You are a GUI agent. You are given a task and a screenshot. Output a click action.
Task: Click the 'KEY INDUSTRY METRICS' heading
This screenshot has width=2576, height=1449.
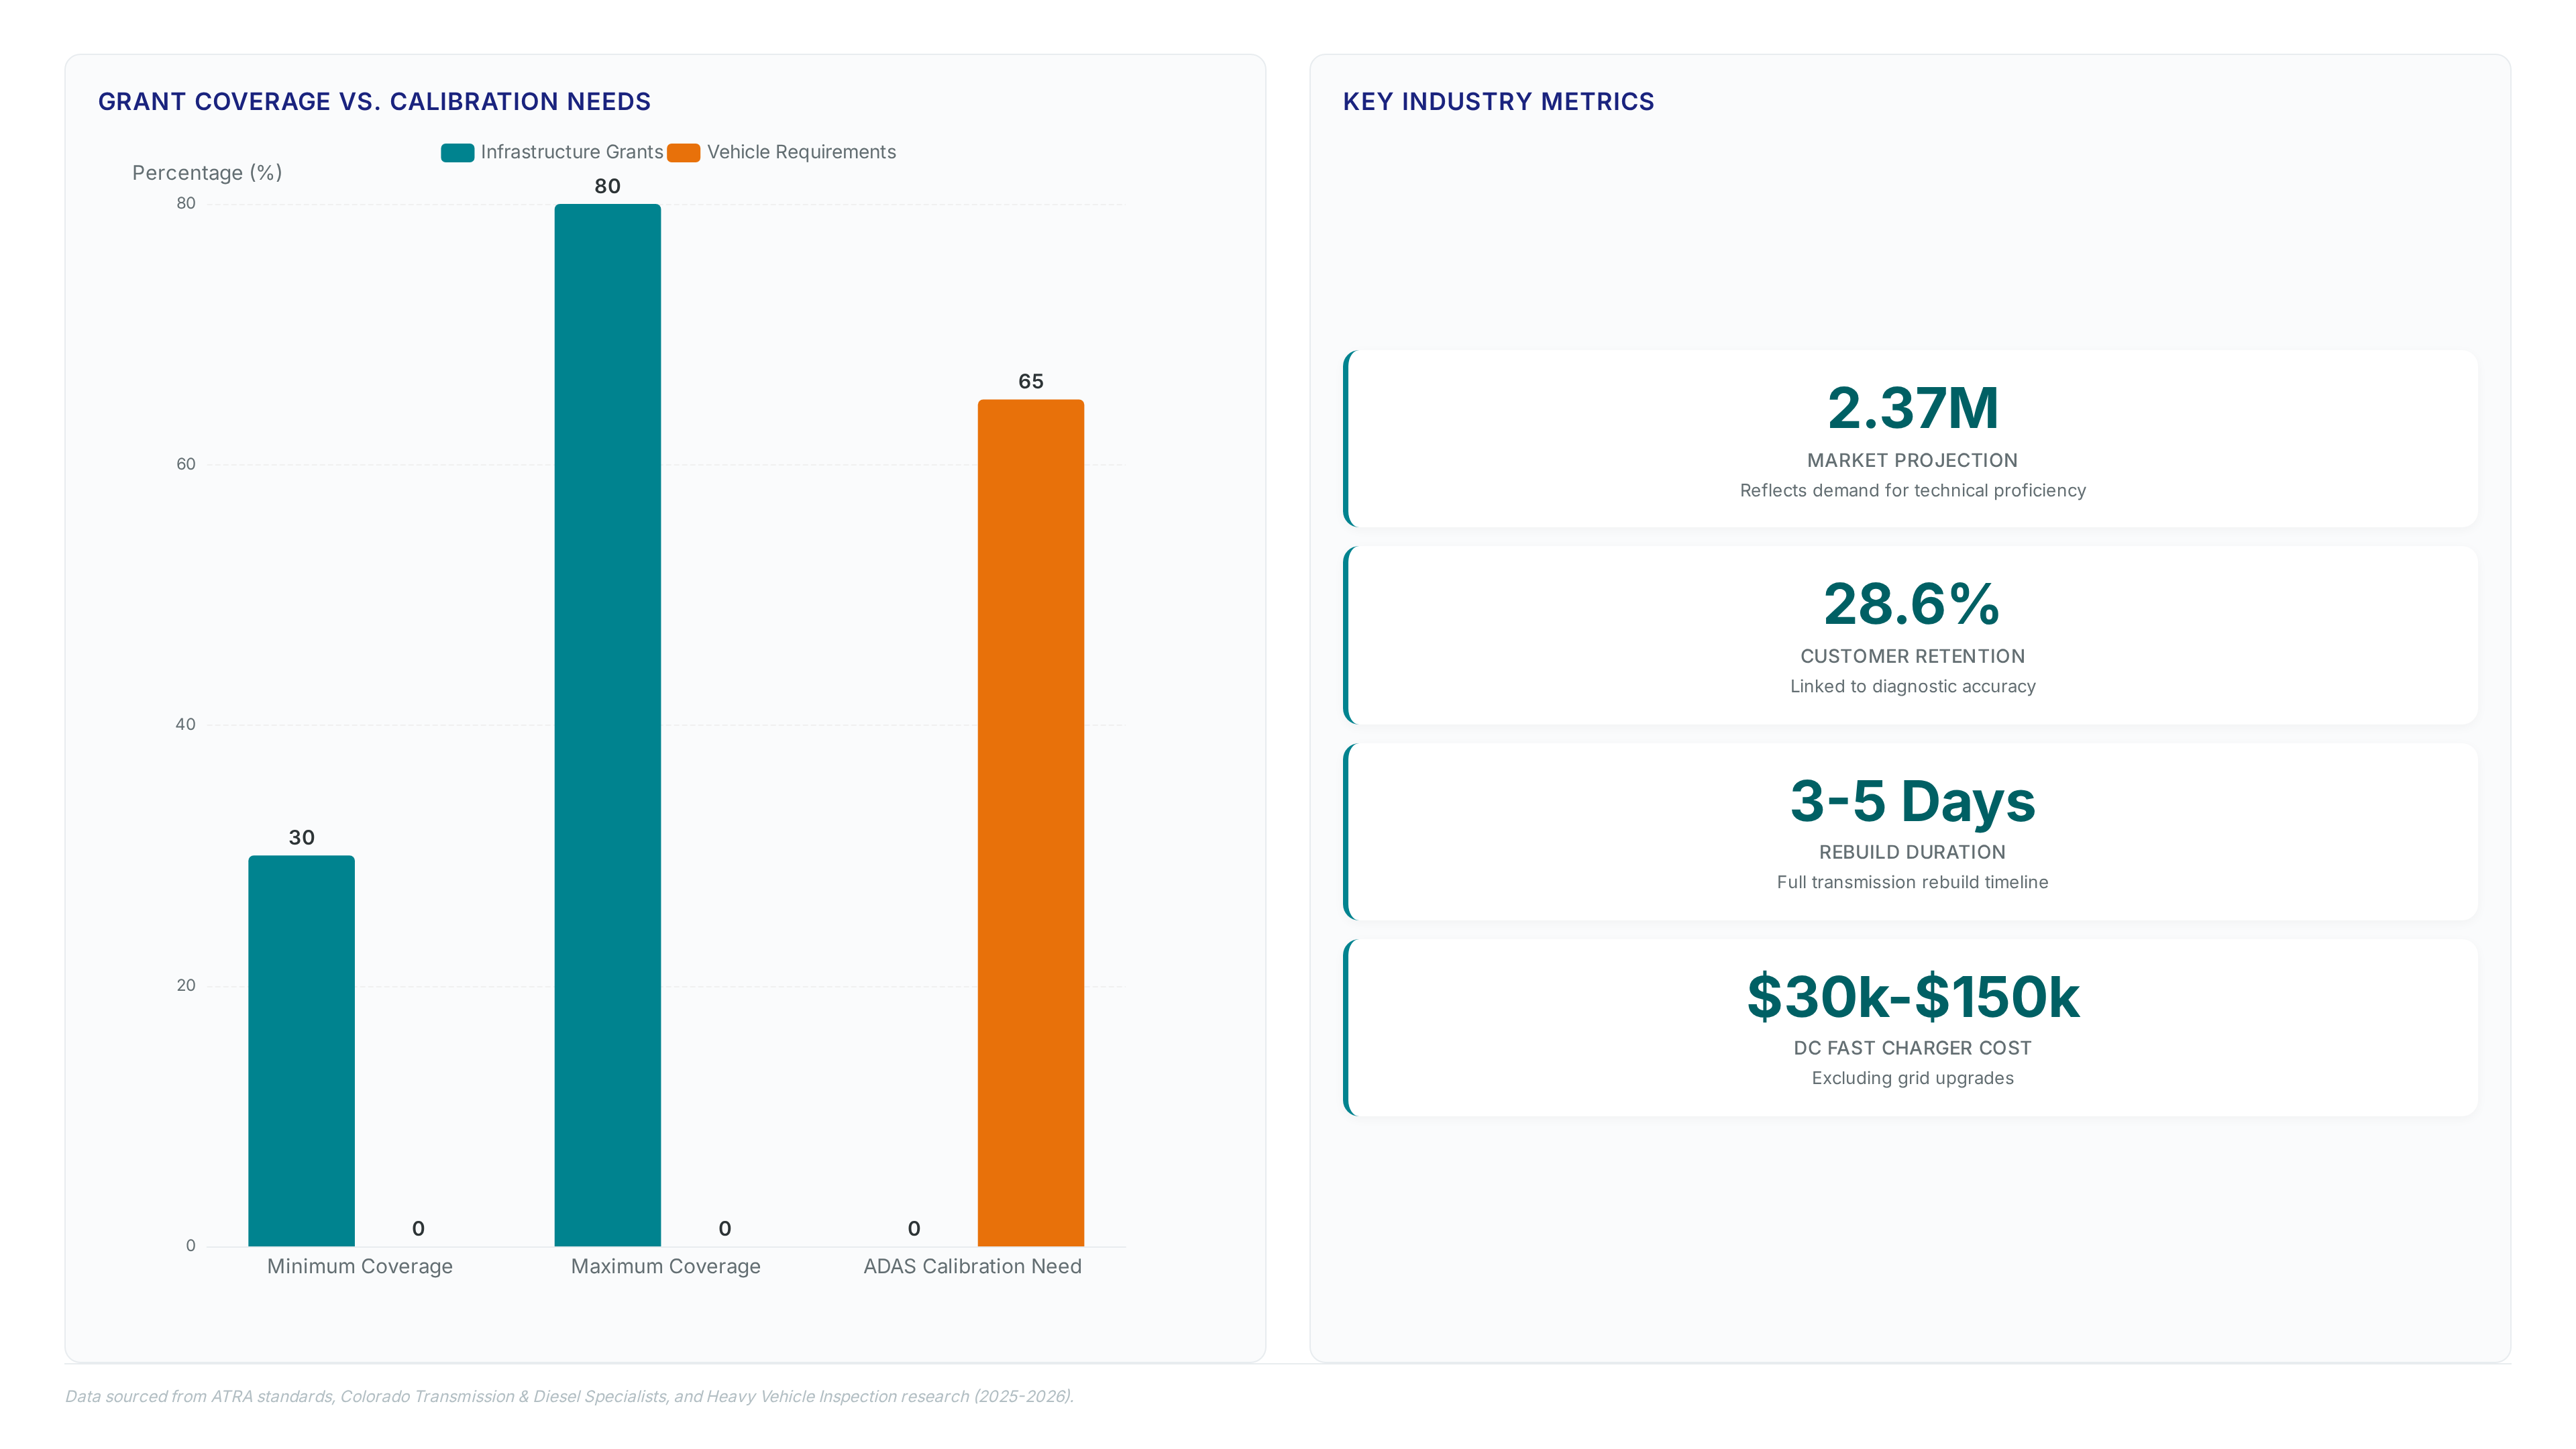point(1498,101)
